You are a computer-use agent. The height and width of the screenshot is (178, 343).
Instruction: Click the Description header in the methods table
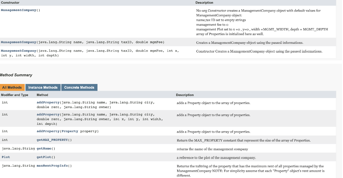click(x=185, y=95)
